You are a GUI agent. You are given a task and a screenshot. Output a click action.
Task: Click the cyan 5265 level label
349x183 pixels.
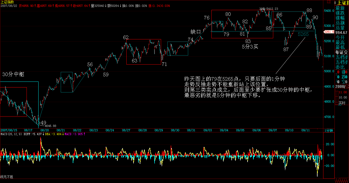[x=303, y=34]
